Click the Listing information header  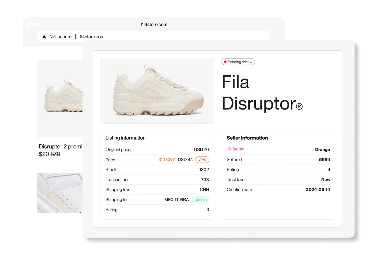pos(126,138)
